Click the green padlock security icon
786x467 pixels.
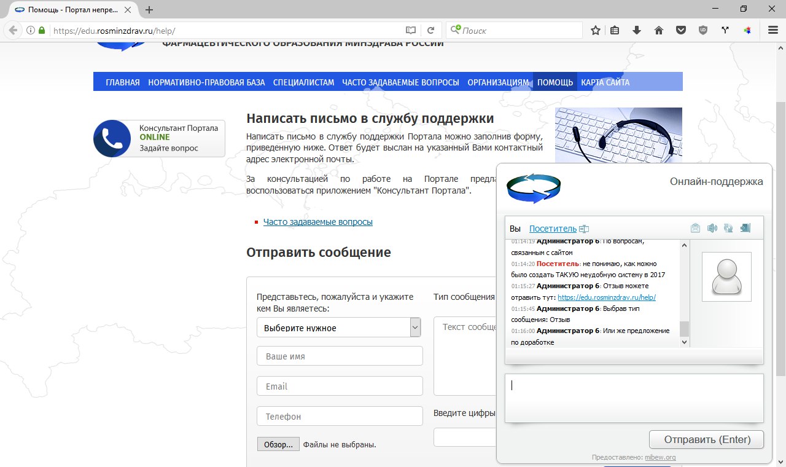(x=42, y=30)
